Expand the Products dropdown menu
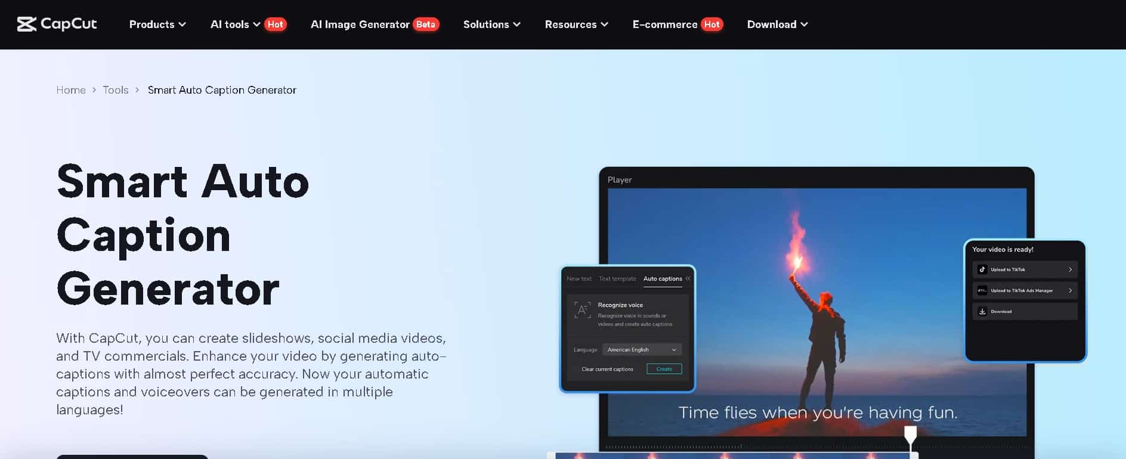 click(x=157, y=24)
